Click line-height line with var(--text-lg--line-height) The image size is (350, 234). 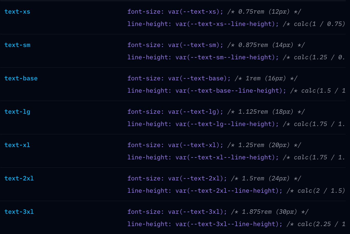pos(236,124)
